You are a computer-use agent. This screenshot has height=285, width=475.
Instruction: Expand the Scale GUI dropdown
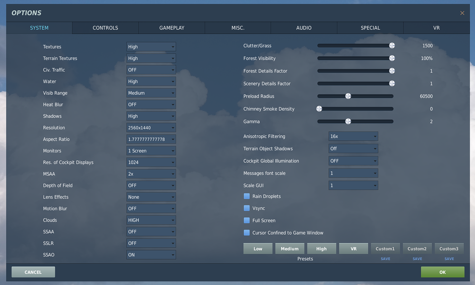tap(353, 185)
